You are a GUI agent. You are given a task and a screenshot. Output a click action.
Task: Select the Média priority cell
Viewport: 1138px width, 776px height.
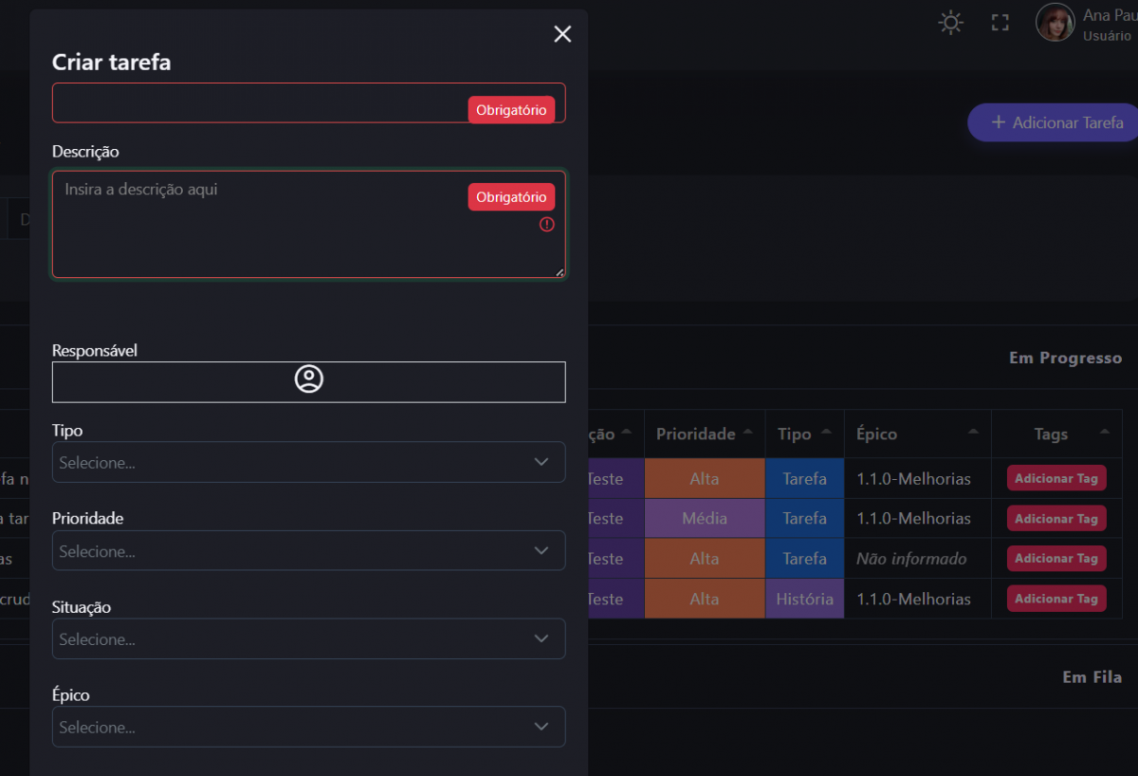[705, 519]
